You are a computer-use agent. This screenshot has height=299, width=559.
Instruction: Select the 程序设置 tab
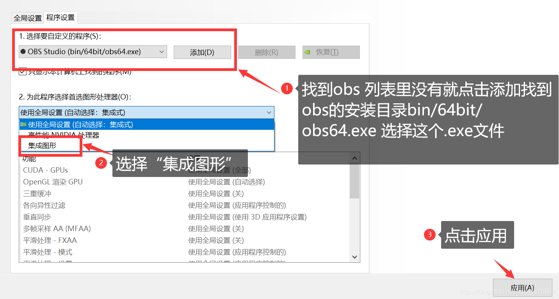point(61,18)
